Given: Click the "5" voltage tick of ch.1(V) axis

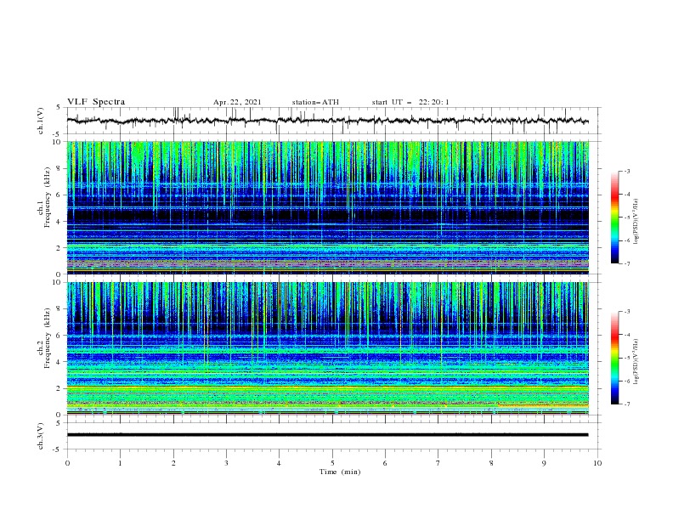Looking at the screenshot, I should 59,107.
